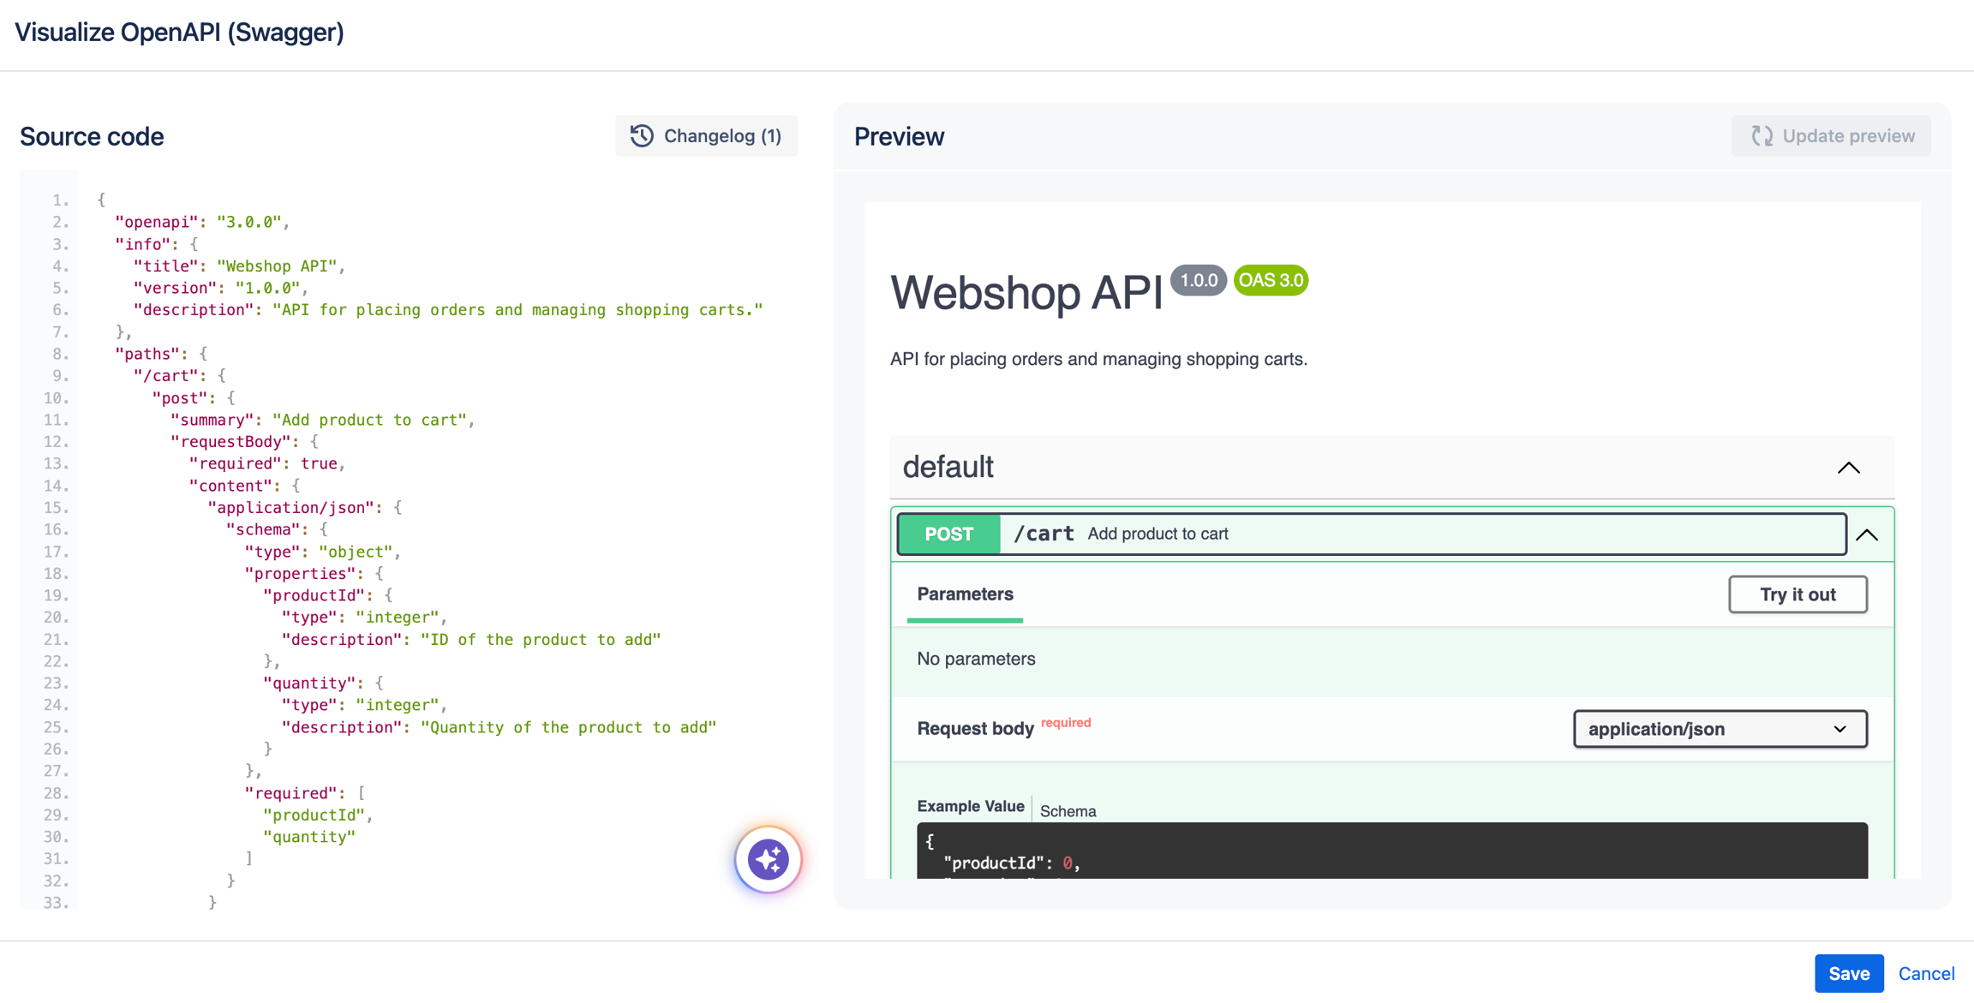Click the 1.0.0 version badge
Image resolution: width=1974 pixels, height=1003 pixels.
click(x=1198, y=280)
